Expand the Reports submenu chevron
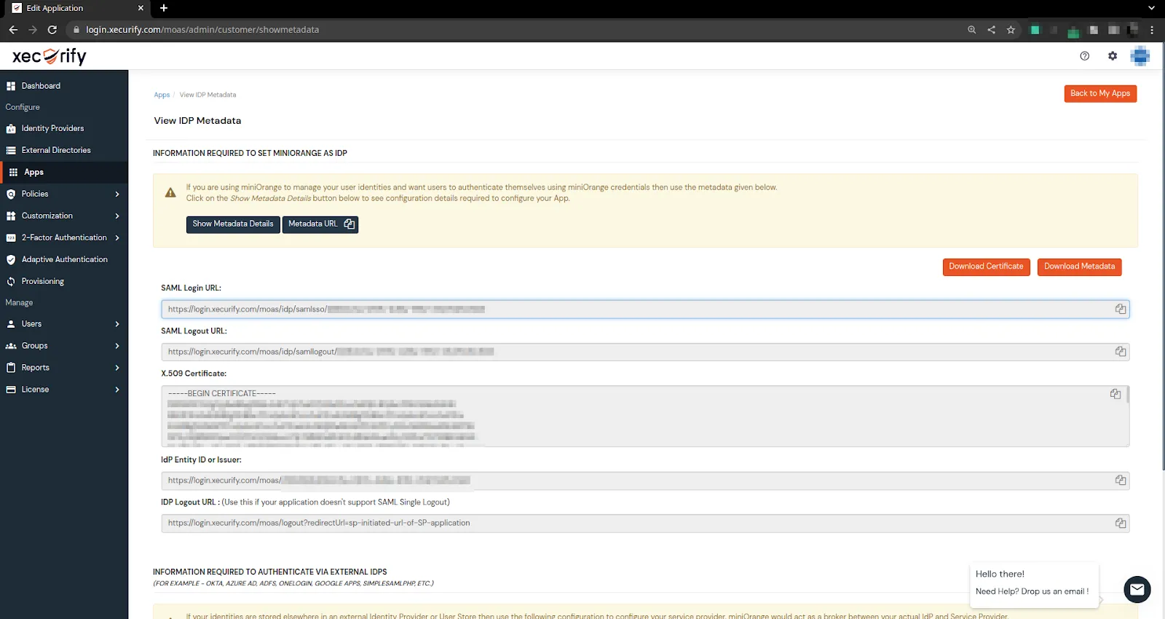Screen dimensions: 1165x619 coord(117,368)
